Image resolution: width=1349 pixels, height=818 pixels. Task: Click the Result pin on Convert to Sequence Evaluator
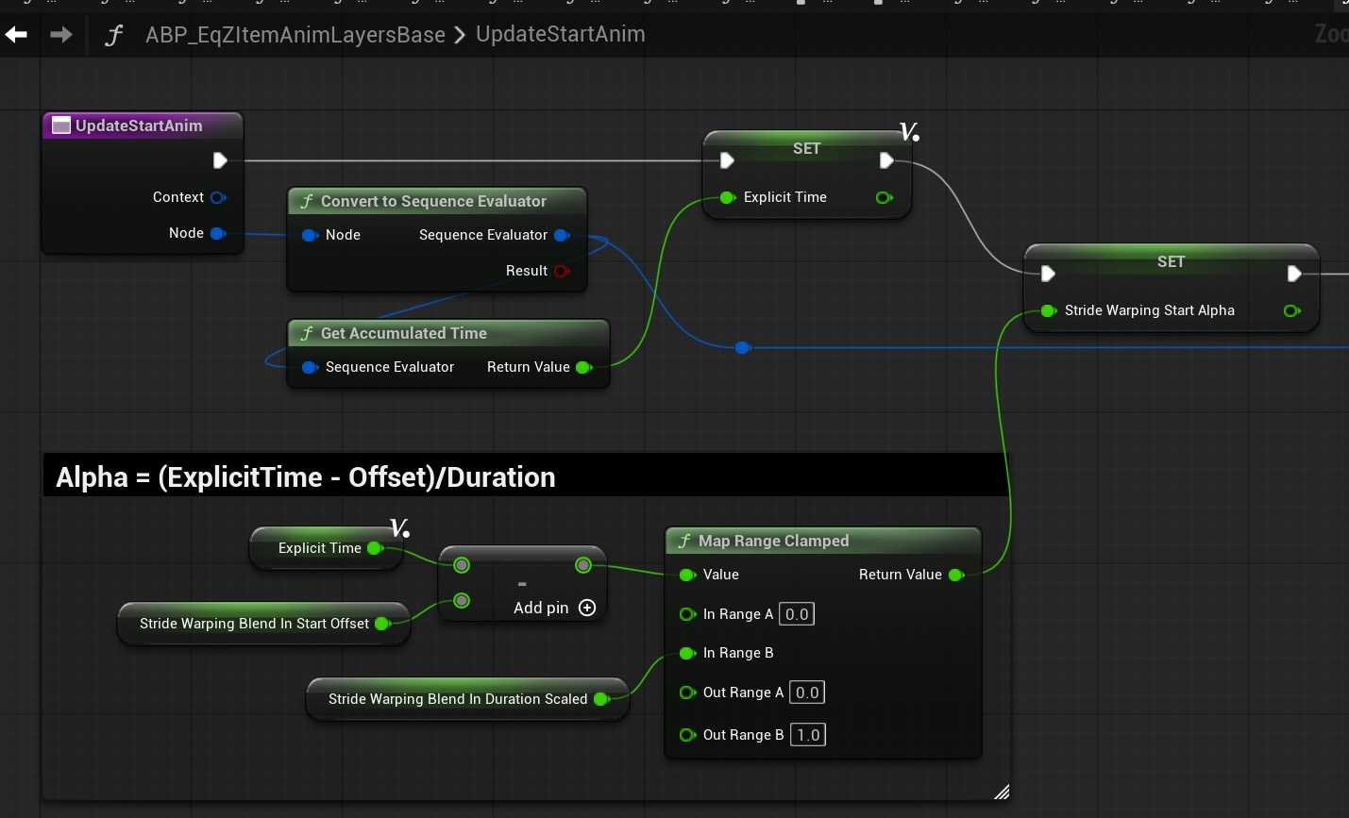coord(562,271)
